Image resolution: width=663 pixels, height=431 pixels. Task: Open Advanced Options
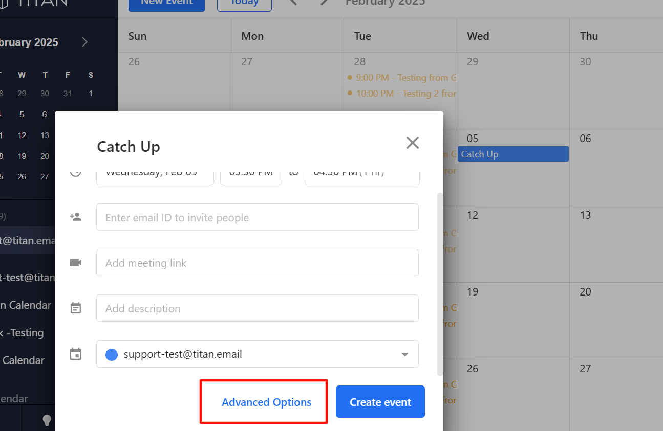coord(267,402)
